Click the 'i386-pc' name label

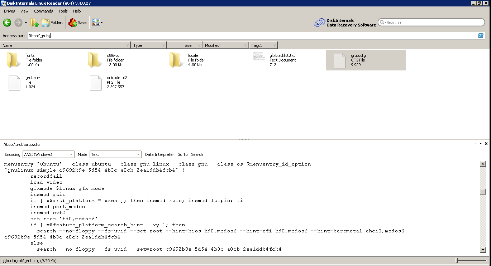pos(113,55)
